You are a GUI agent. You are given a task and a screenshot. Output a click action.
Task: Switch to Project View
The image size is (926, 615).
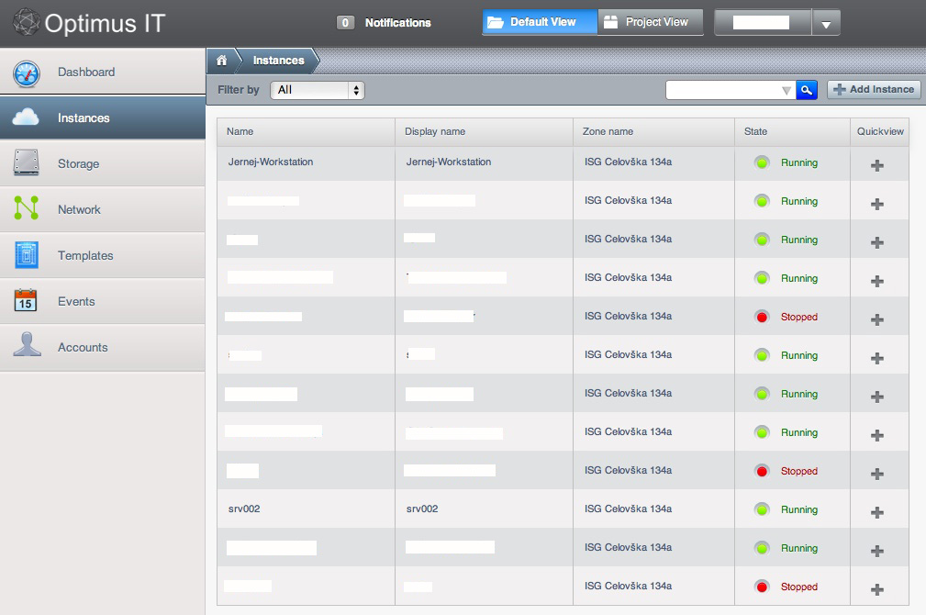pos(651,22)
